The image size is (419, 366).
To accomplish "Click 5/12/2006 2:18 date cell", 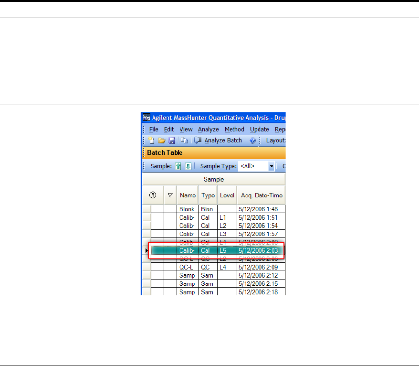I will (x=261, y=291).
